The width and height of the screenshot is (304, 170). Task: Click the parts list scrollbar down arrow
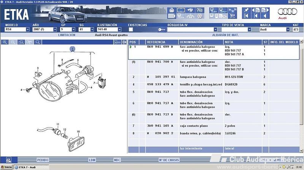tap(301, 151)
